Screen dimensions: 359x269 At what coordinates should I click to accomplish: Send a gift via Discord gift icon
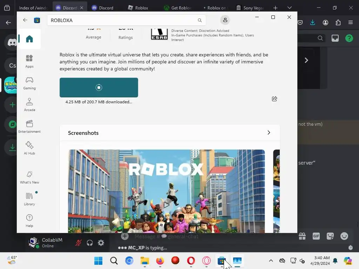pyautogui.click(x=302, y=236)
